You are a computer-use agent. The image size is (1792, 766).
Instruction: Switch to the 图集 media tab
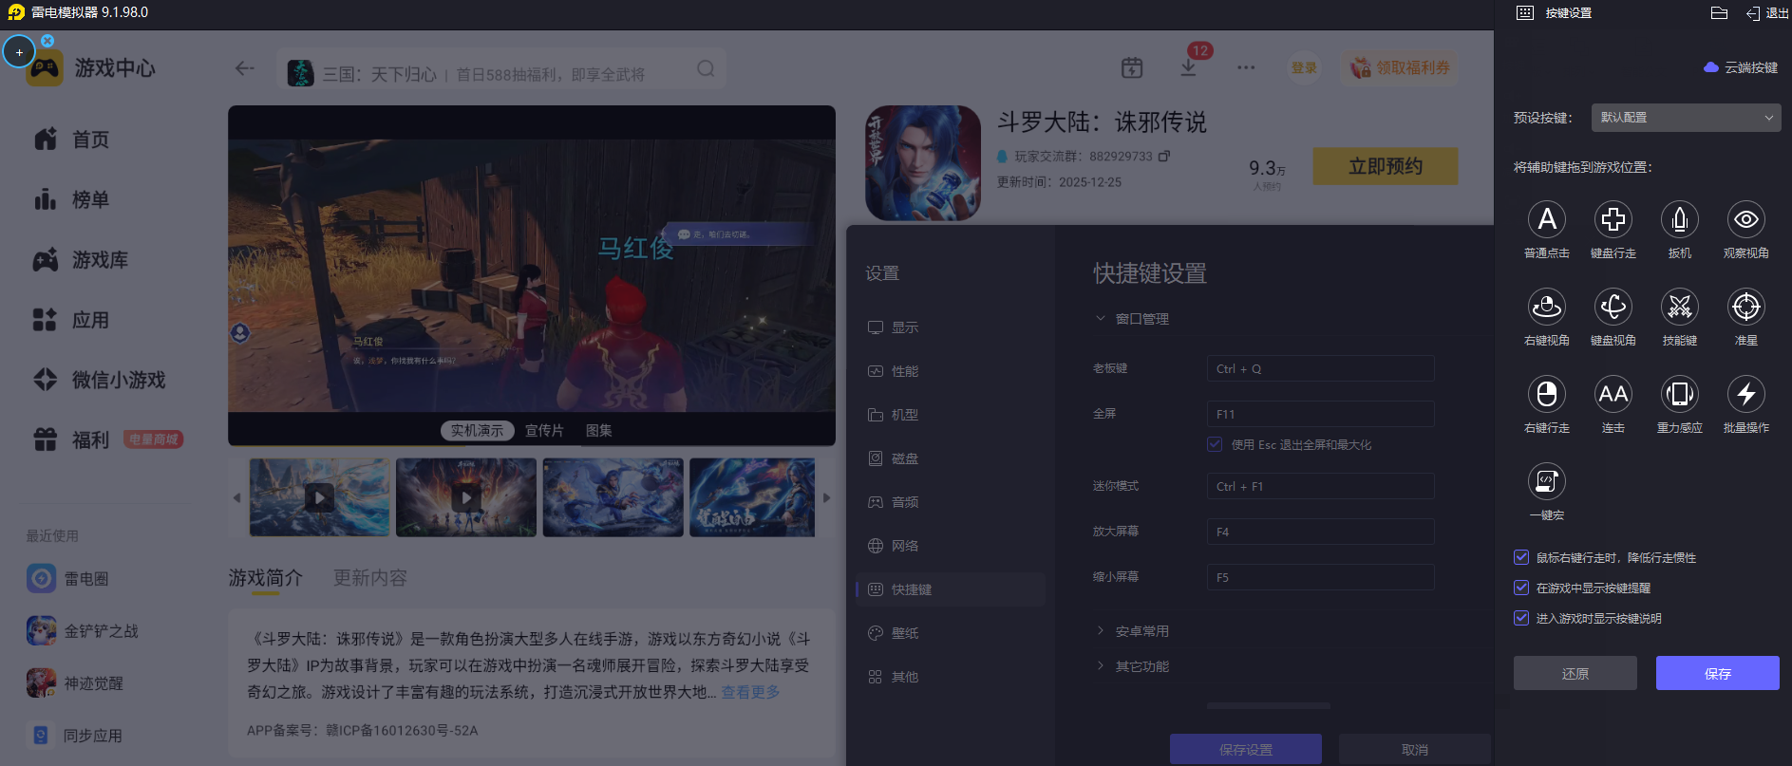tap(599, 431)
